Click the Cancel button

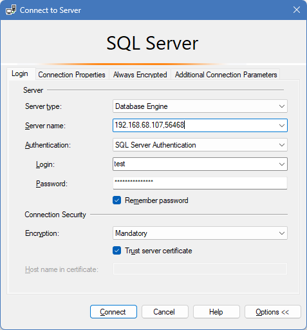pyautogui.click(x=165, y=311)
